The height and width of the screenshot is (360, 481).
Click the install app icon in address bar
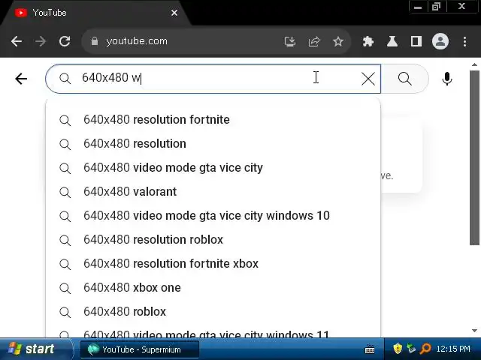tap(290, 41)
